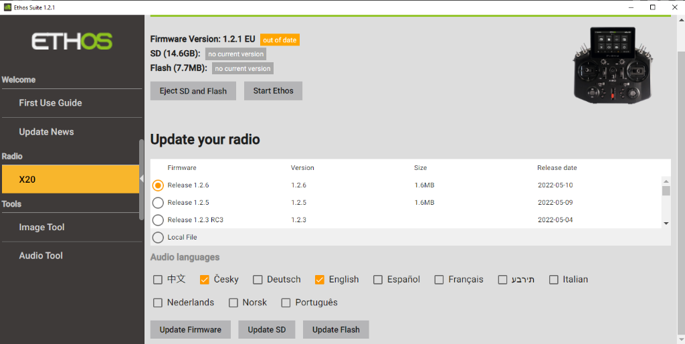685x344 pixels.
Task: Tick the Français audio language checkbox
Action: pos(439,280)
